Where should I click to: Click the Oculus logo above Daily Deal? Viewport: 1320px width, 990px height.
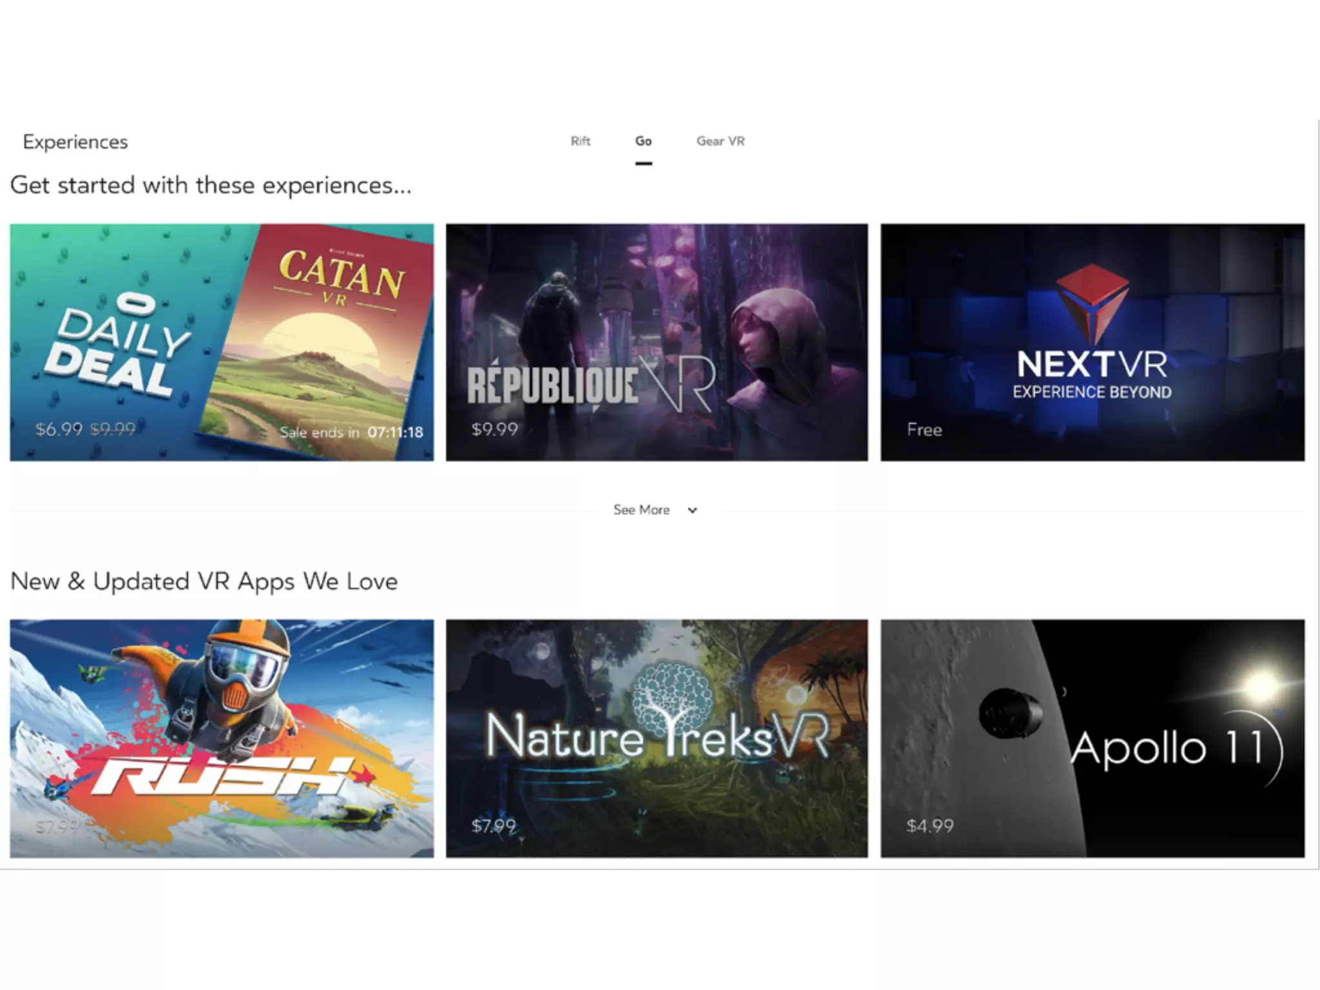[x=135, y=304]
